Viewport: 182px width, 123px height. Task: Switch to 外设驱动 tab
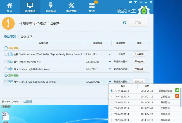[51, 7]
